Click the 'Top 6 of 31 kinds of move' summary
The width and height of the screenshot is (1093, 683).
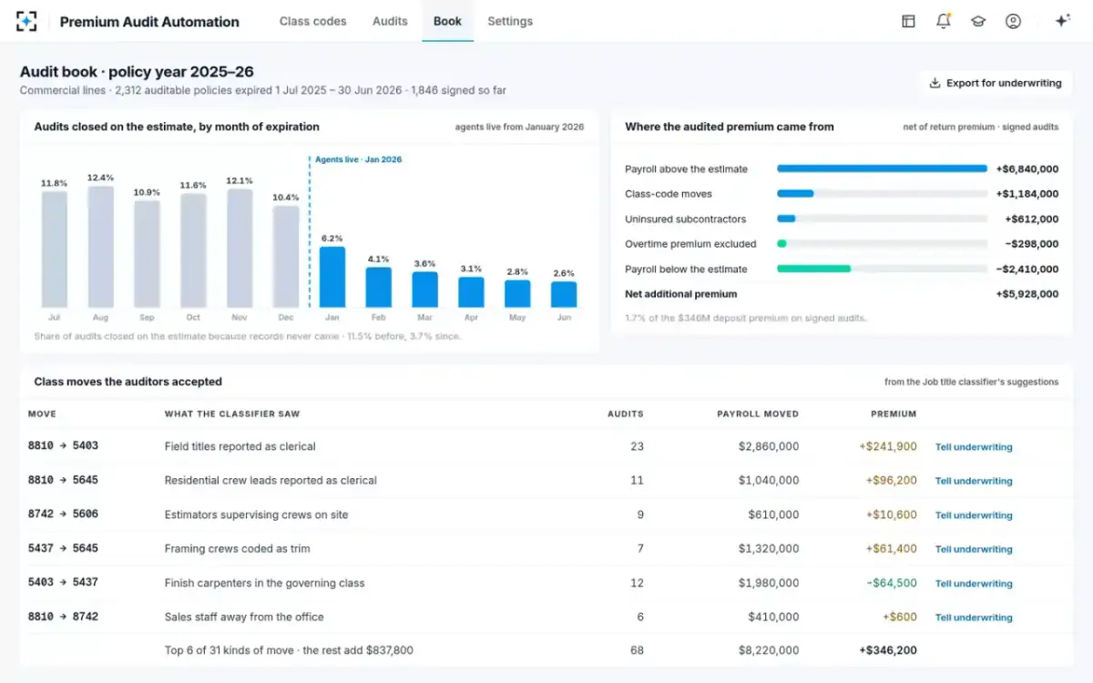tap(289, 650)
